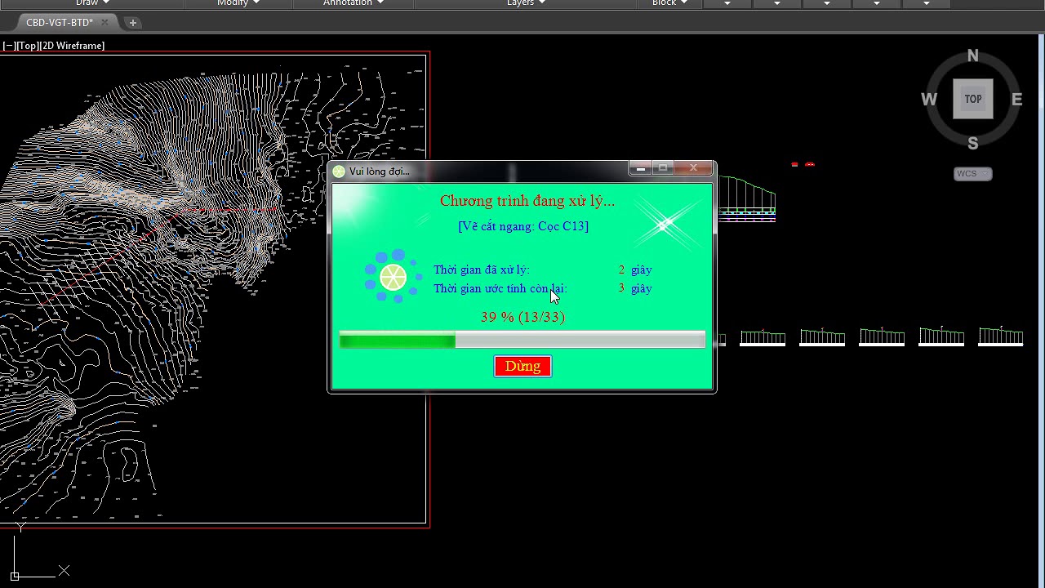The width and height of the screenshot is (1045, 588).
Task: Close the Vui lòng đợi dialog
Action: tap(693, 168)
